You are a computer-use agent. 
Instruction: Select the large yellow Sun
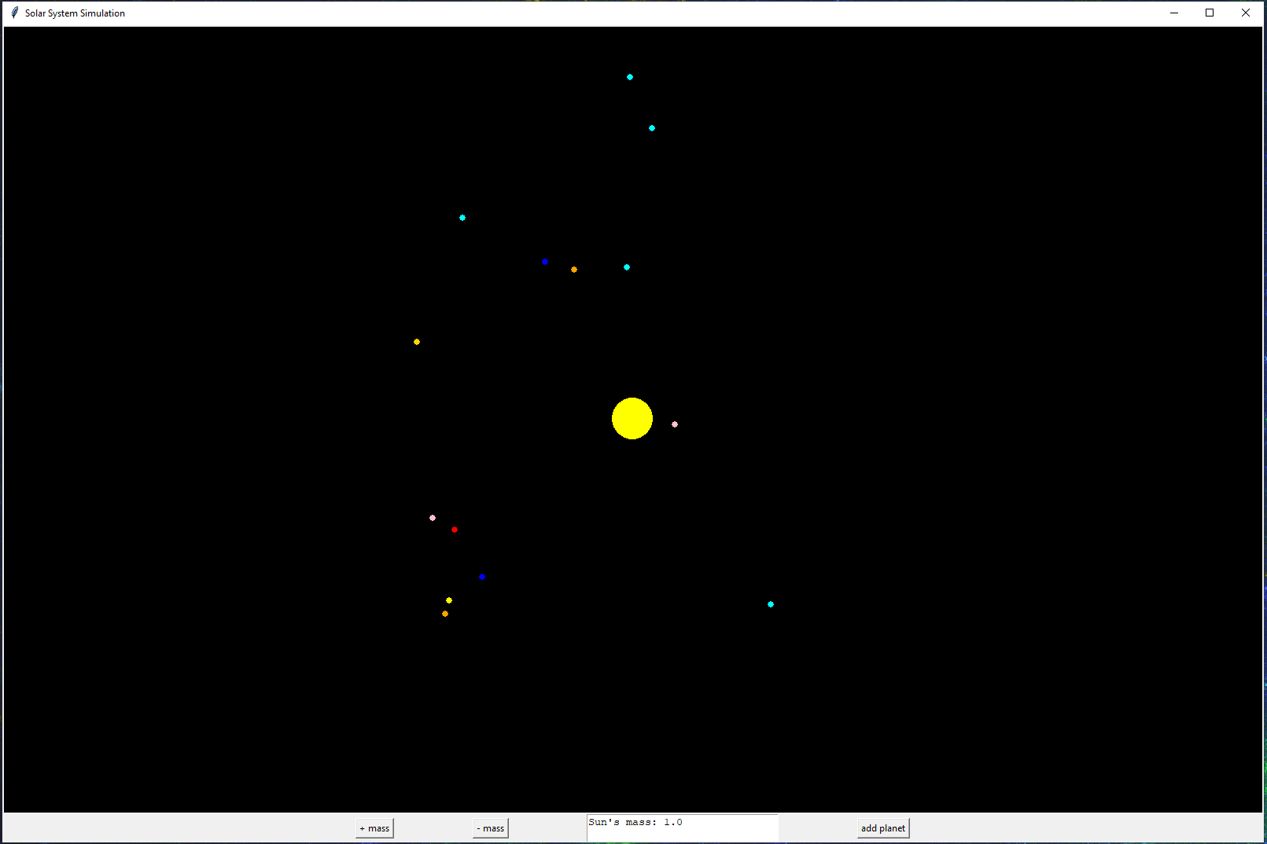[x=632, y=418]
